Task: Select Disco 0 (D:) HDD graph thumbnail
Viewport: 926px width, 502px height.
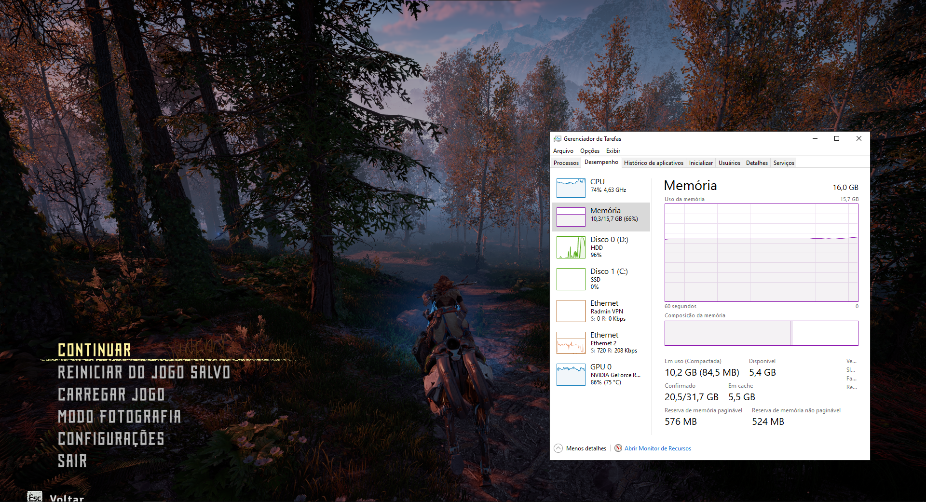Action: 571,247
